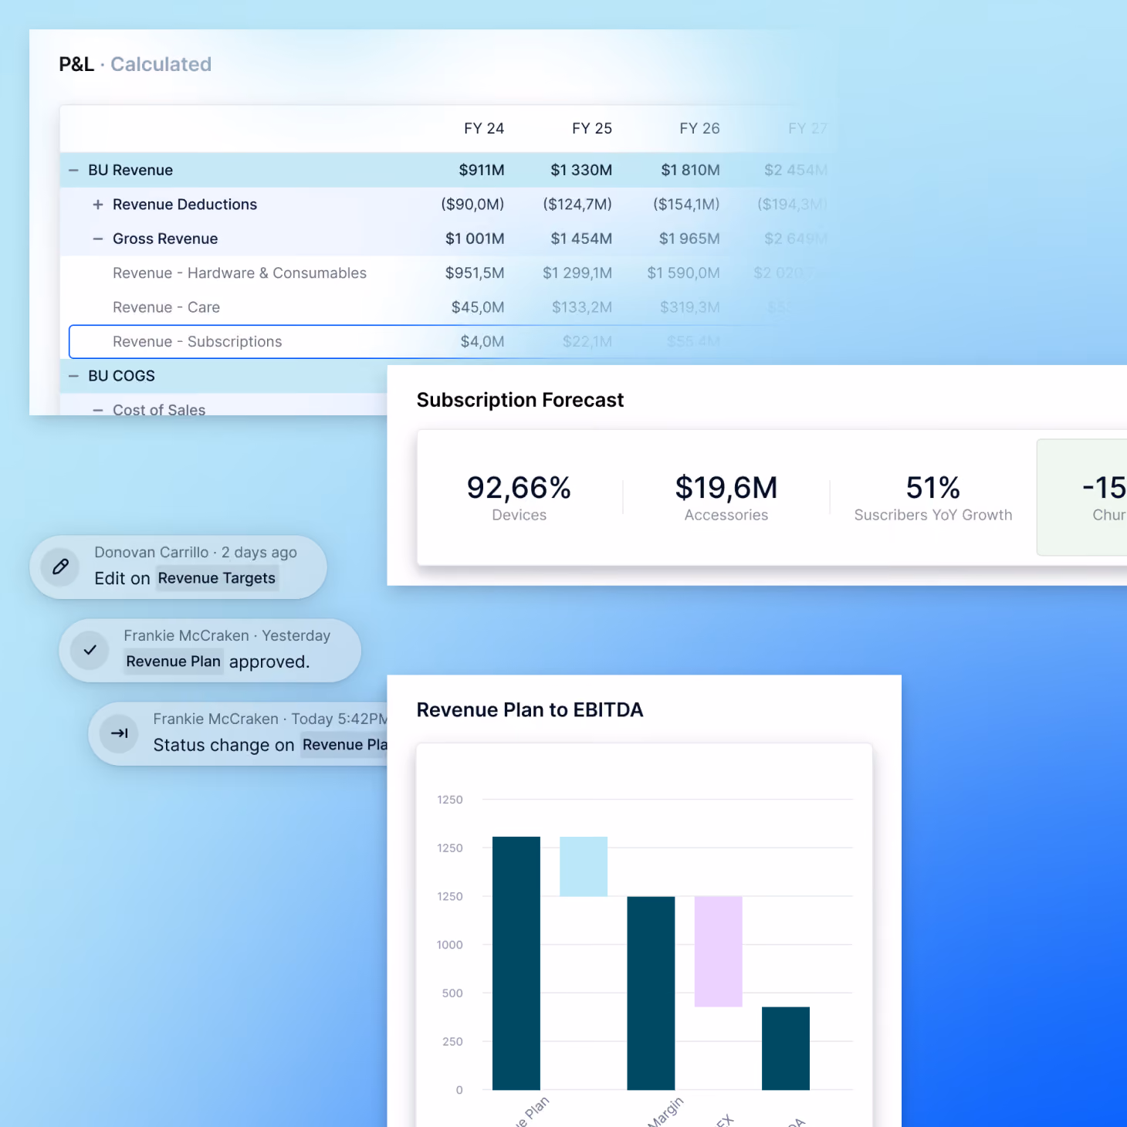Click the ($90,0M) Revenue Deductions cell

(472, 205)
